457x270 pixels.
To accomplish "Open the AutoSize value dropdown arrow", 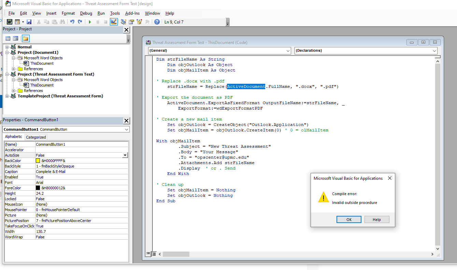I will pos(125,155).
